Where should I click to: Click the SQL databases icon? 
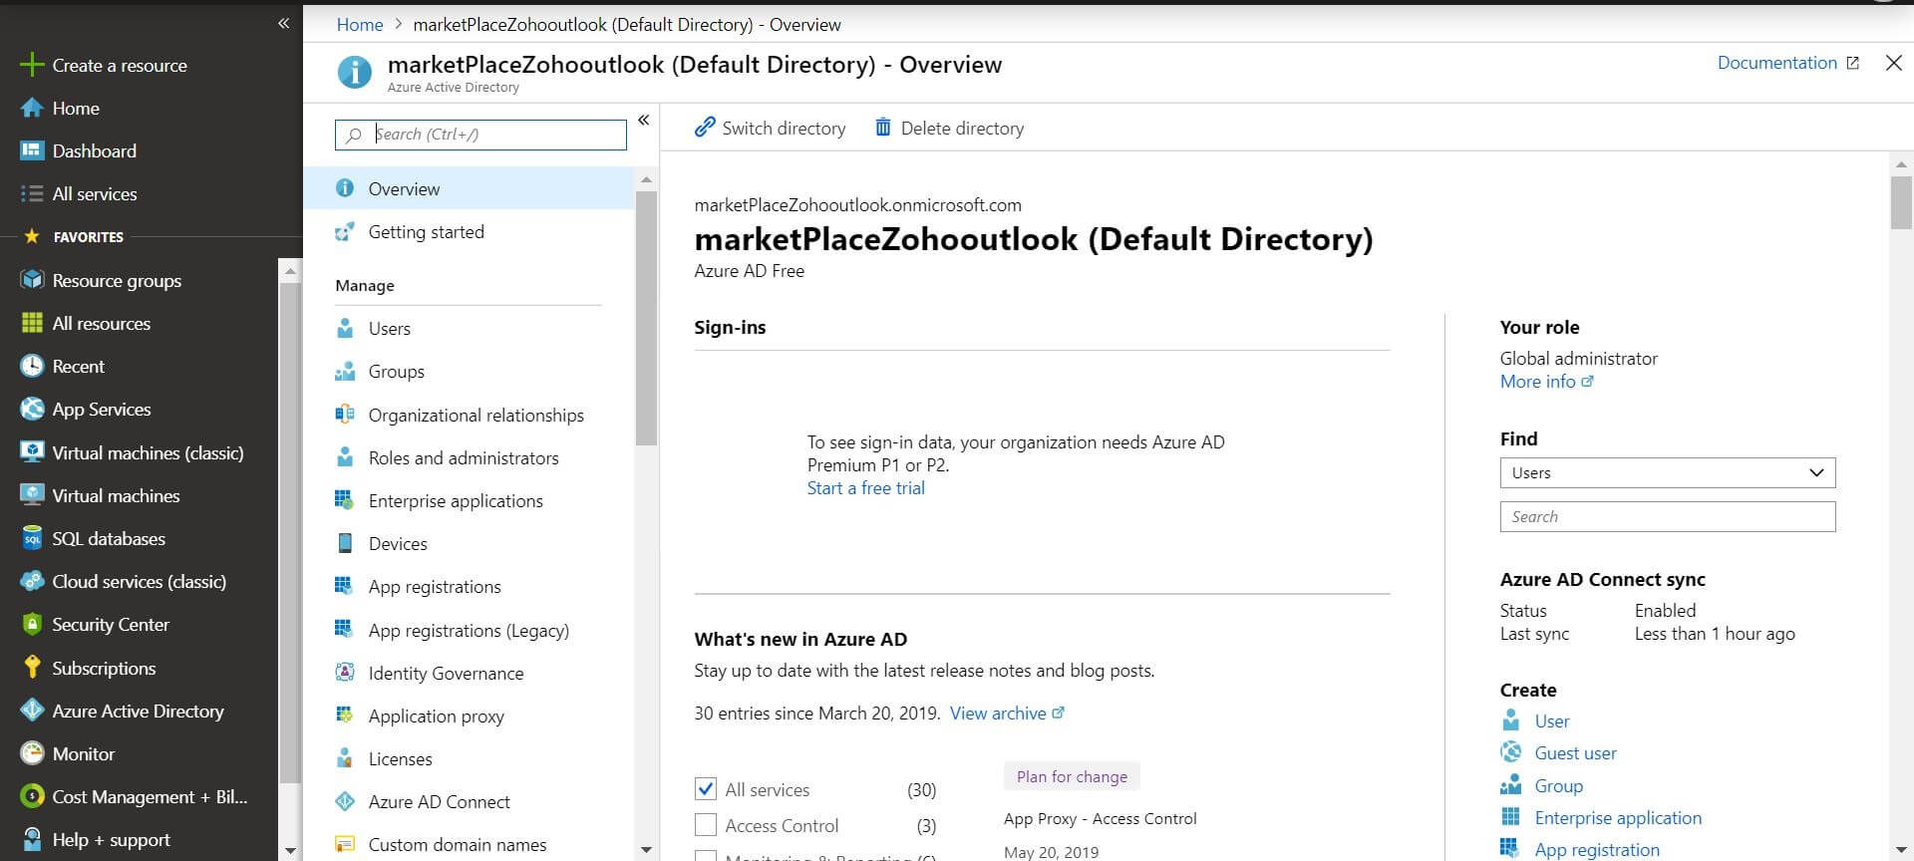coord(32,539)
